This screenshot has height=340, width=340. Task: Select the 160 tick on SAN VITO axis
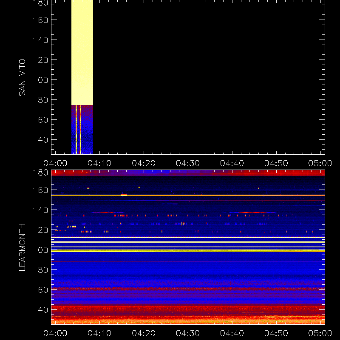tap(40, 20)
